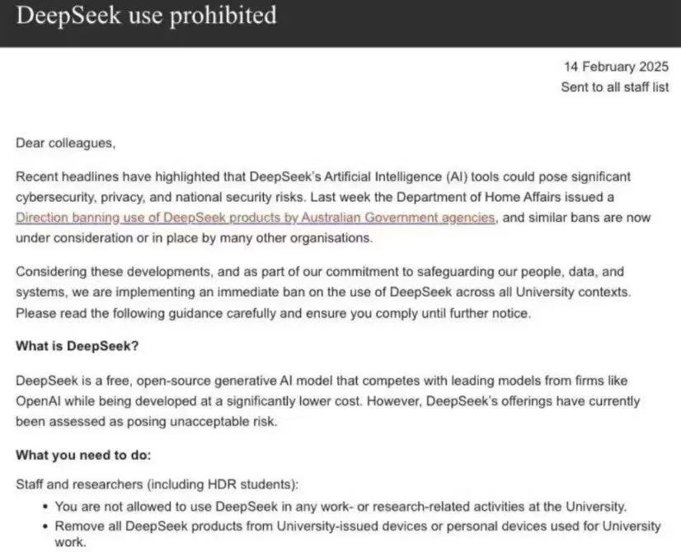Click the bullet dot before "You are not allowed"
Viewport: 681px width, 552px height.
[45, 507]
